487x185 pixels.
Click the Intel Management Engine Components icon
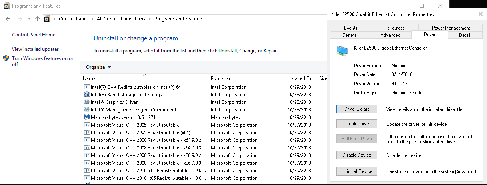click(86, 110)
